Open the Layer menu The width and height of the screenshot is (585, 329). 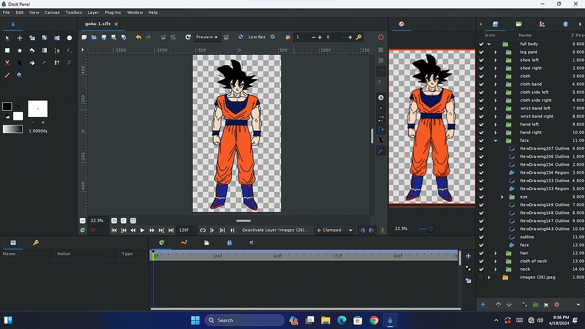click(x=93, y=12)
